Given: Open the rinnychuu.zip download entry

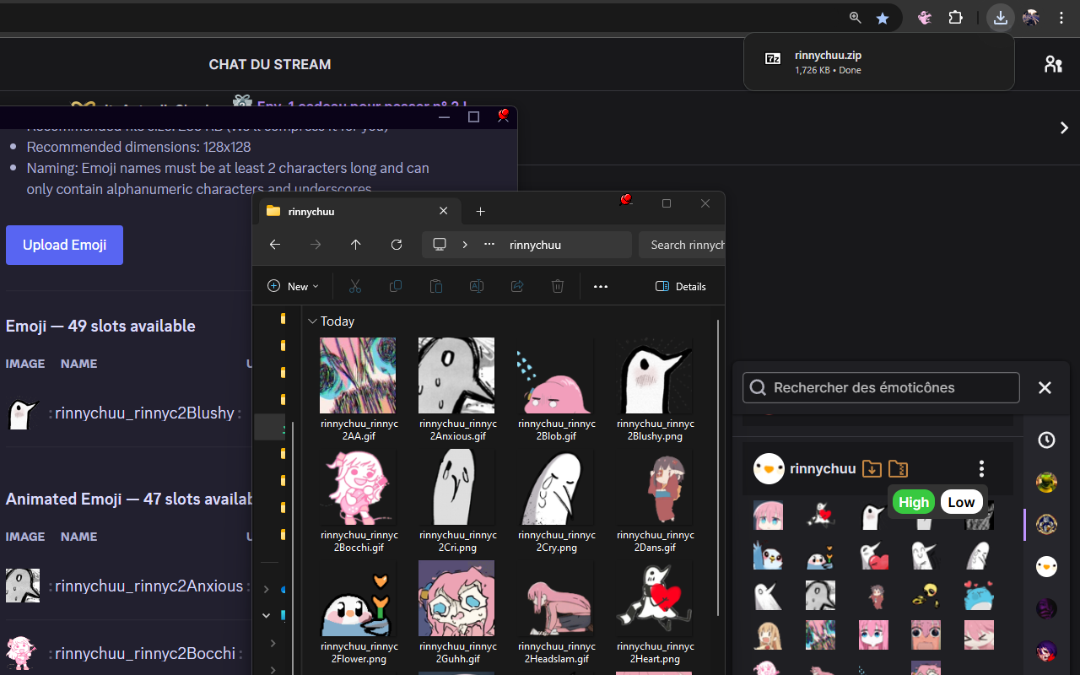Looking at the screenshot, I should coord(878,62).
